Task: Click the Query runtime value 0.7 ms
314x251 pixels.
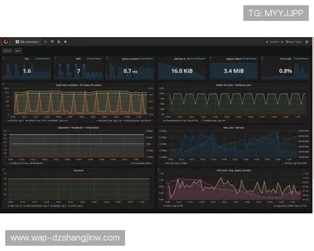Action: click(x=130, y=71)
